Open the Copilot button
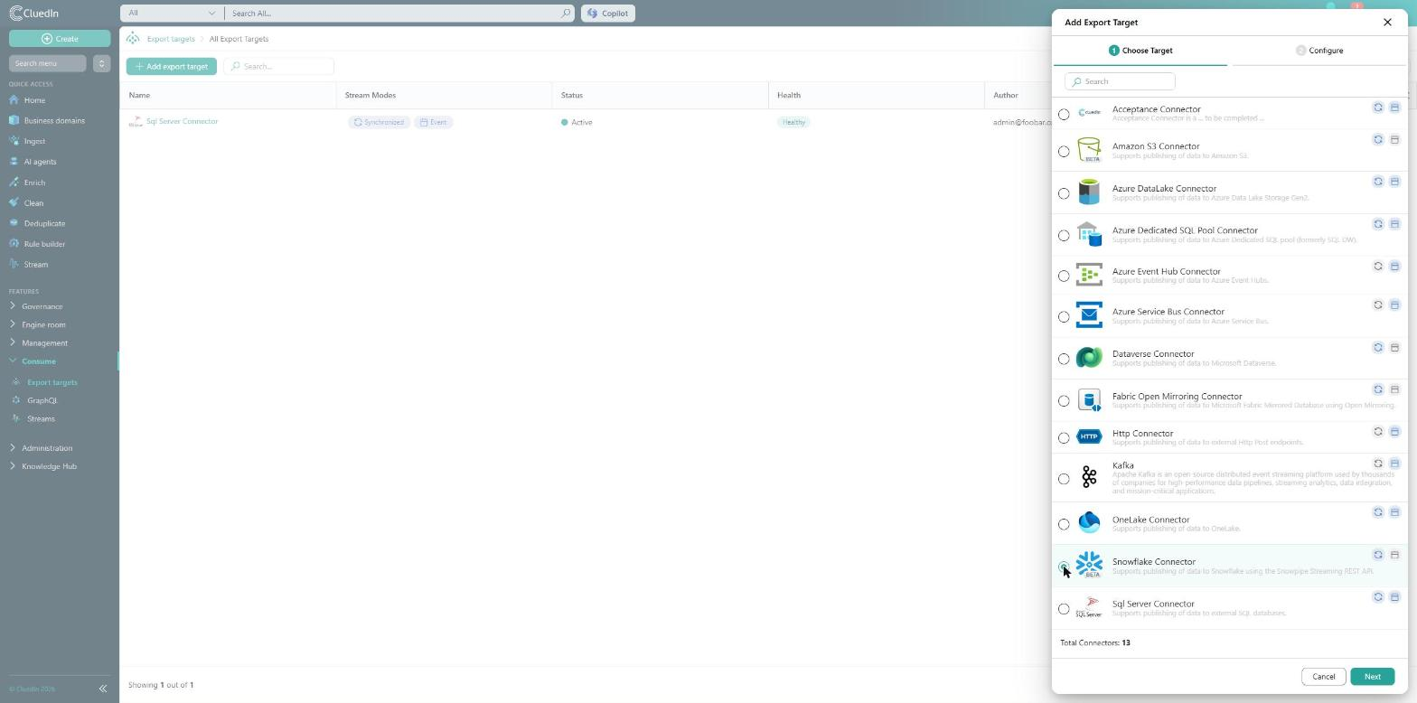This screenshot has height=703, width=1417. coord(607,14)
